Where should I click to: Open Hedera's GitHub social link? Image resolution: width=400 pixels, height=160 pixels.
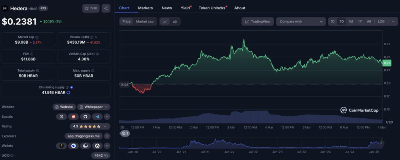pyautogui.click(x=86, y=117)
